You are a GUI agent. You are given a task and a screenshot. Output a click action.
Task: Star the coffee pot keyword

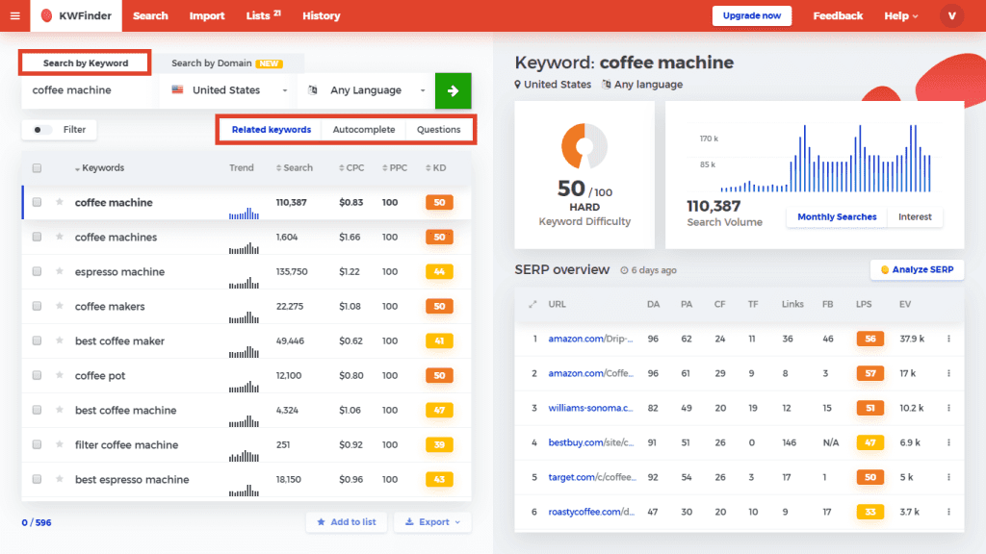pos(60,376)
